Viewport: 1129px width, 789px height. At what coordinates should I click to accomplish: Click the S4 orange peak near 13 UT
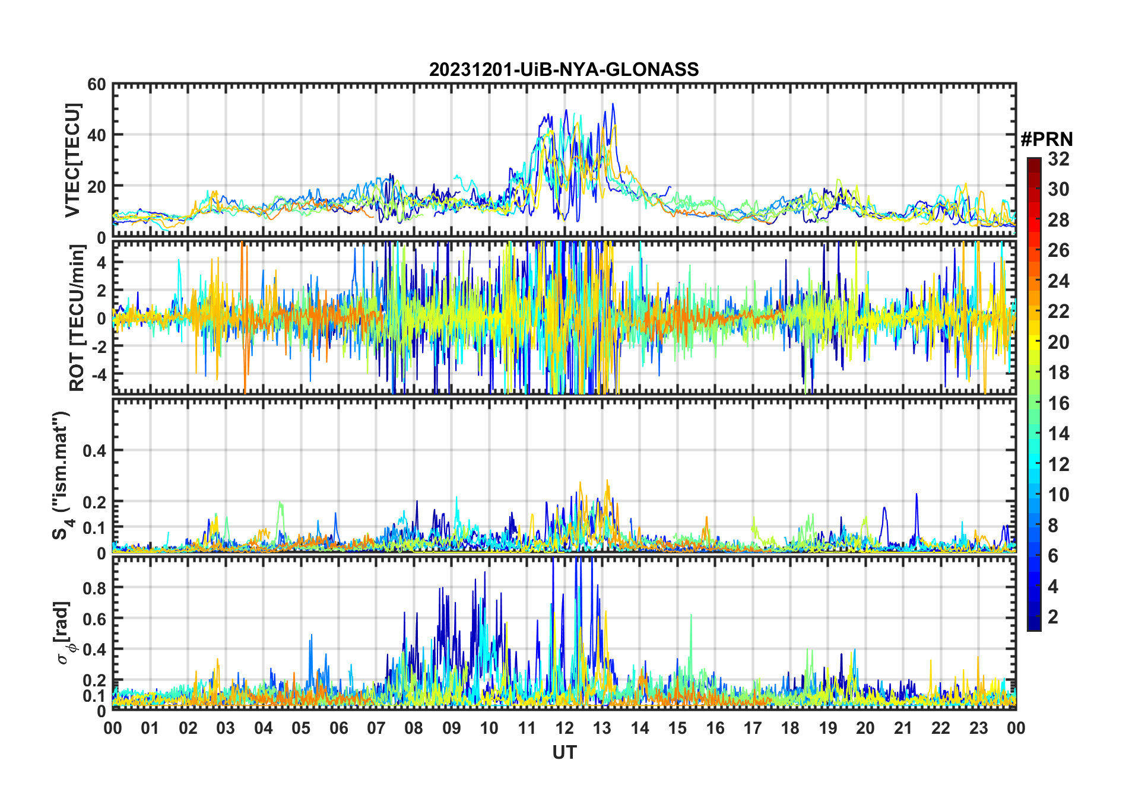coord(607,482)
